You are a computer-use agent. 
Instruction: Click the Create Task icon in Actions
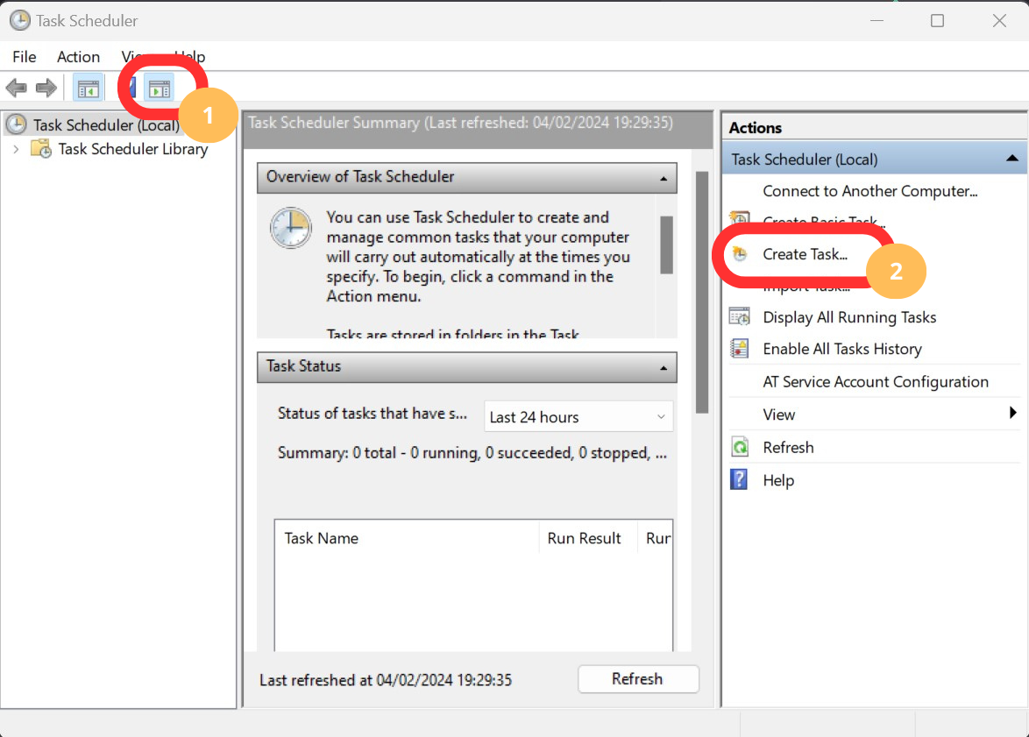740,254
